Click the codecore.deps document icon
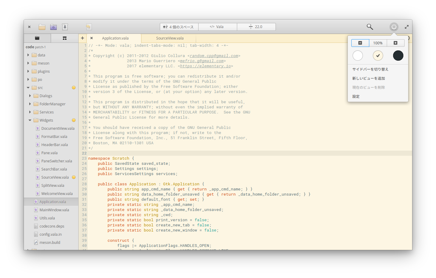The width and height of the screenshot is (436, 278). point(36,226)
